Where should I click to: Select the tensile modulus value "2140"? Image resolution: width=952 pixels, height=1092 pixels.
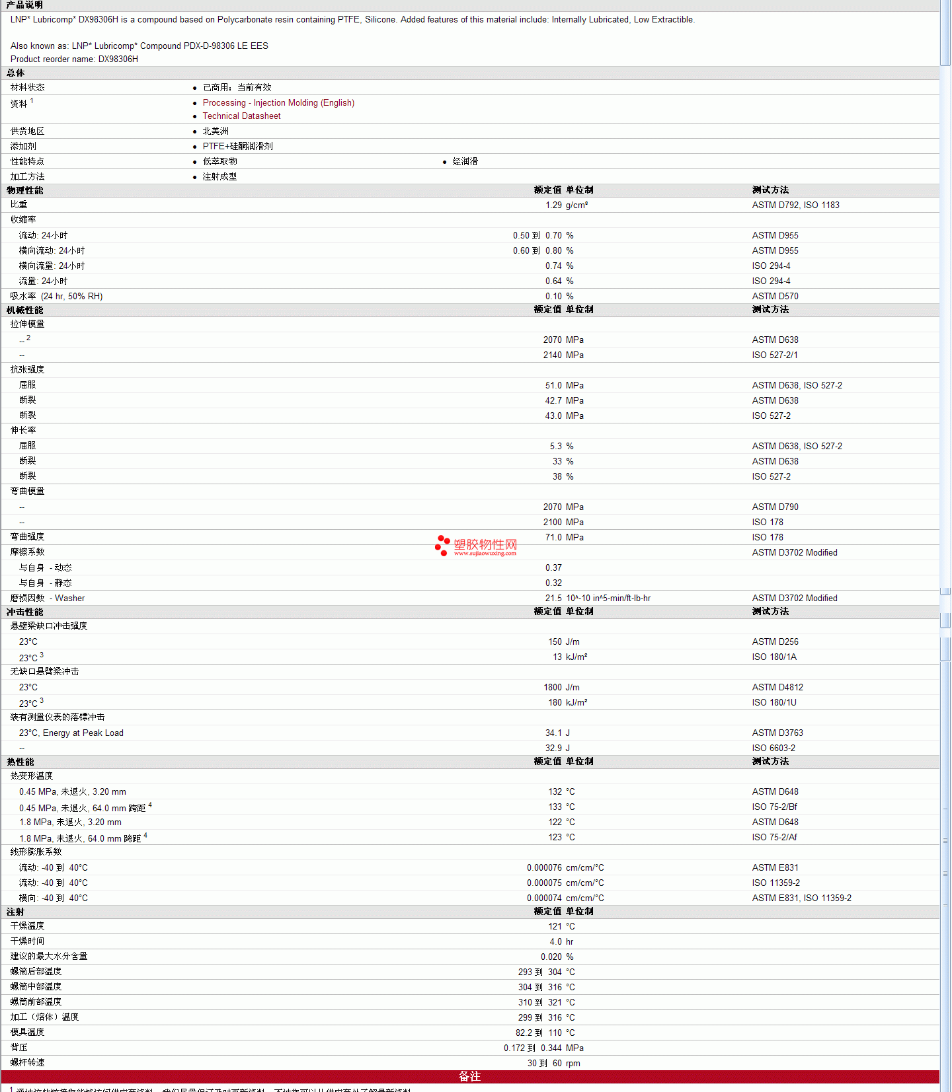pos(552,355)
